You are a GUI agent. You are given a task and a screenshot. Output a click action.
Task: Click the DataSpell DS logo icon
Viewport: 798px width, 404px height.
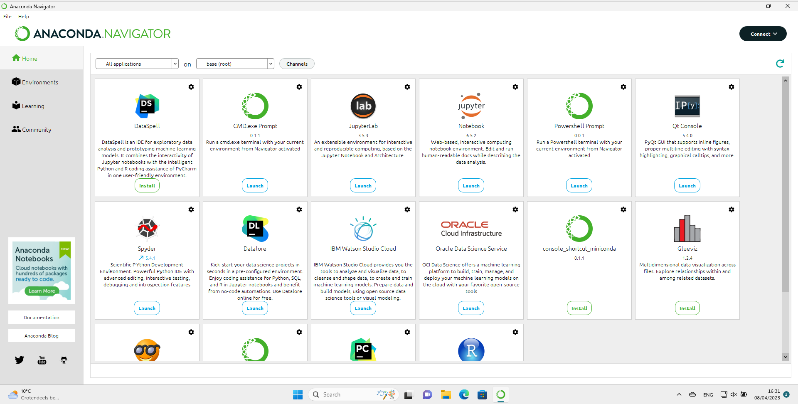click(147, 106)
